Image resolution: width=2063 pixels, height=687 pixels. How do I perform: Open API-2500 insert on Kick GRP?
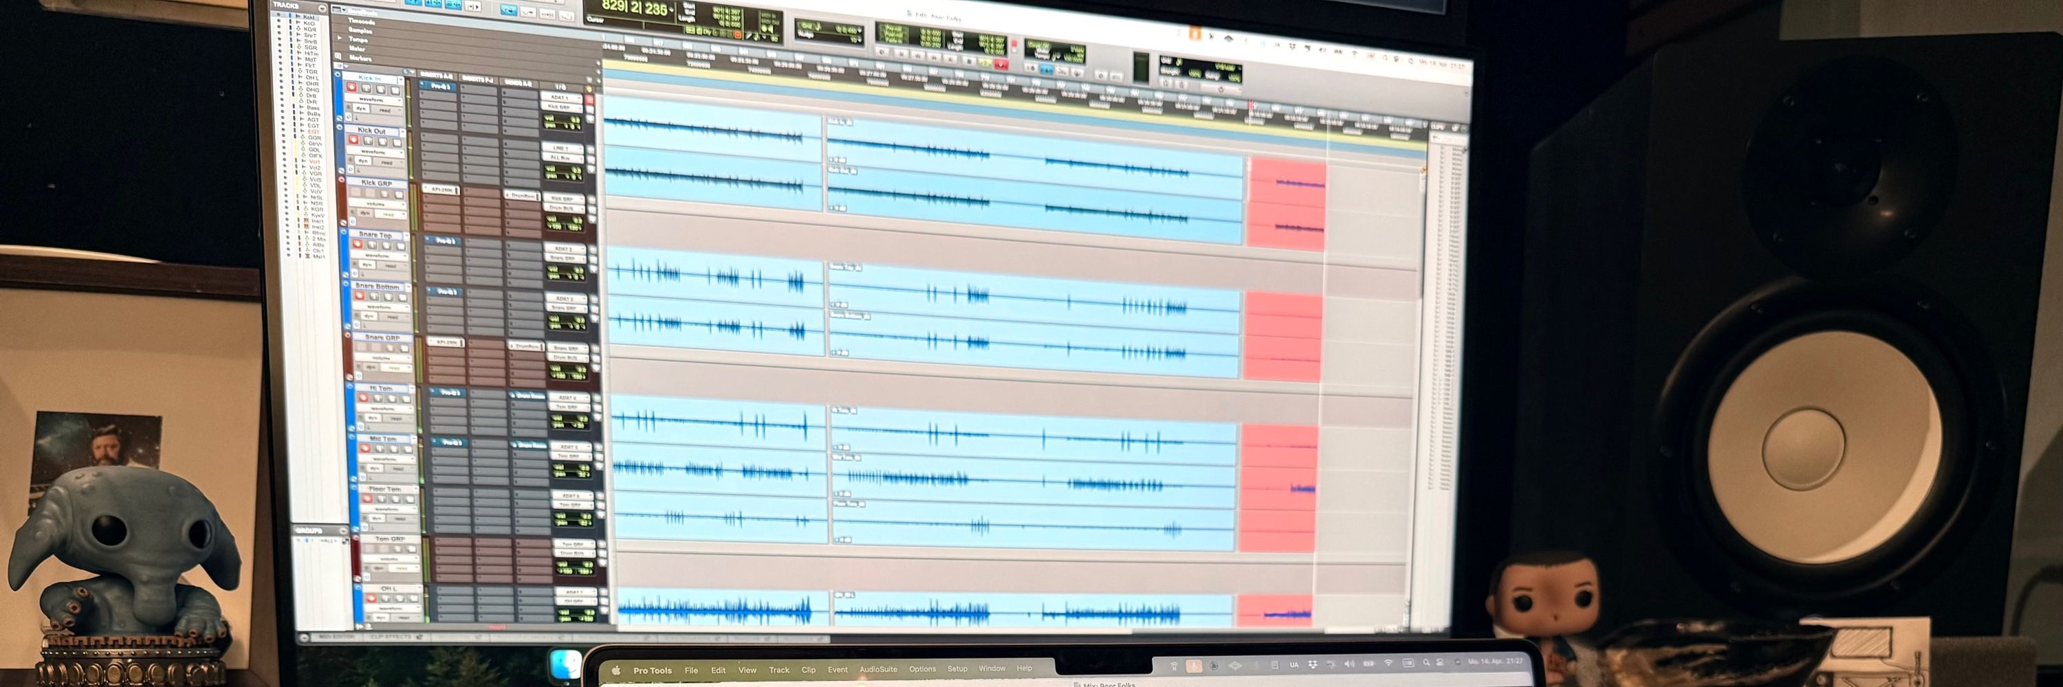(441, 190)
